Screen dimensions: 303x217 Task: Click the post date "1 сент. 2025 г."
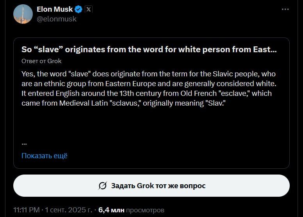[68, 210]
